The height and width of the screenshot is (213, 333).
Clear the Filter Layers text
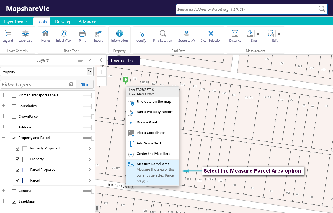[x=71, y=84]
